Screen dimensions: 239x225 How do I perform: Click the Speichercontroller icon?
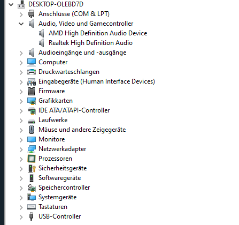(x=32, y=187)
